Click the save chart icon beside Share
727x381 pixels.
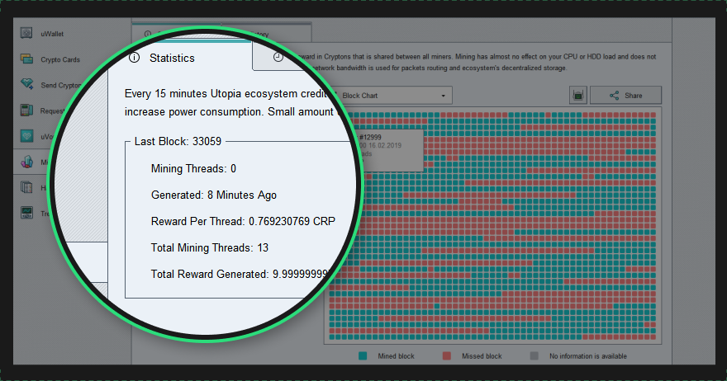(577, 96)
